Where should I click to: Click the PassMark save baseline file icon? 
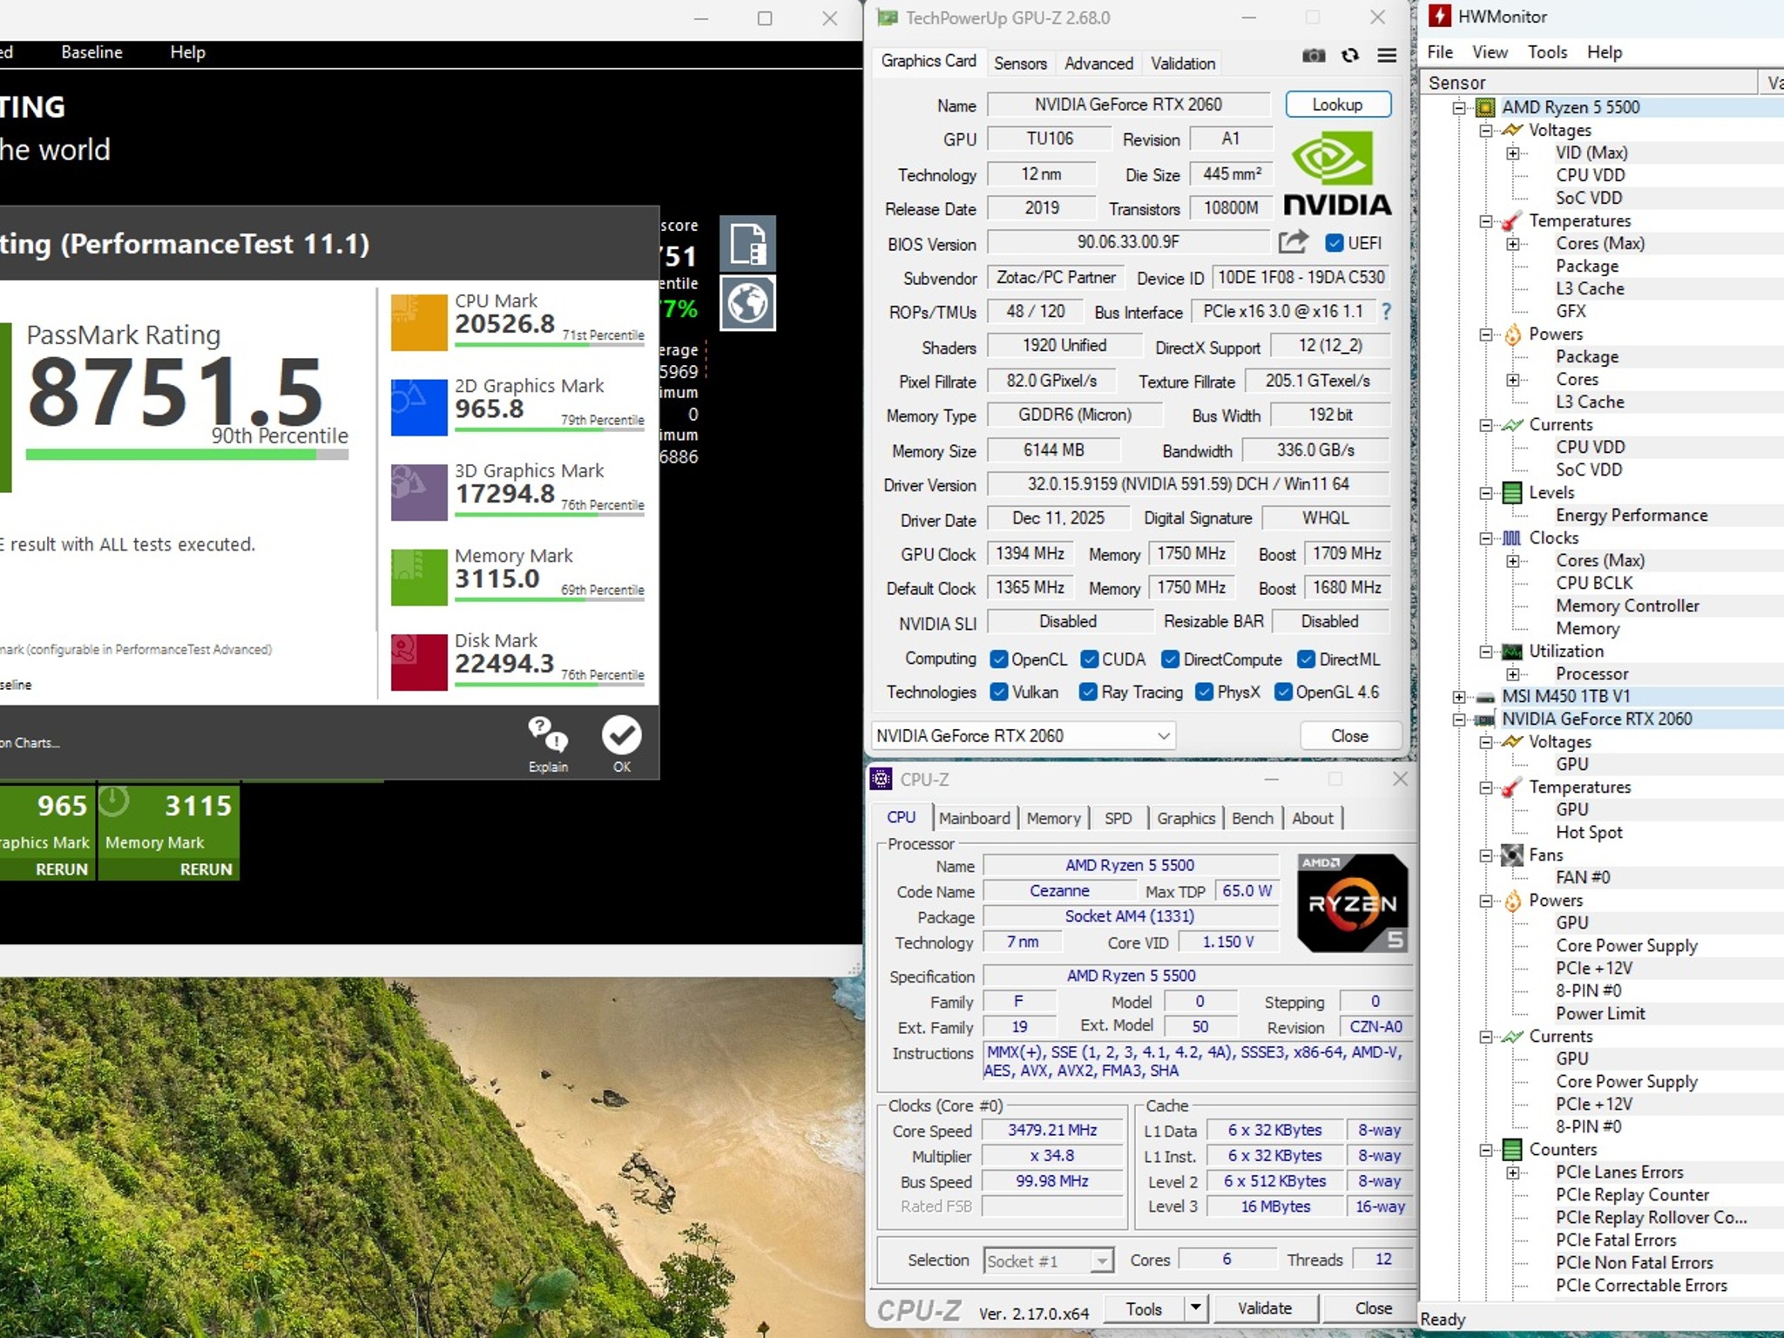tap(747, 243)
